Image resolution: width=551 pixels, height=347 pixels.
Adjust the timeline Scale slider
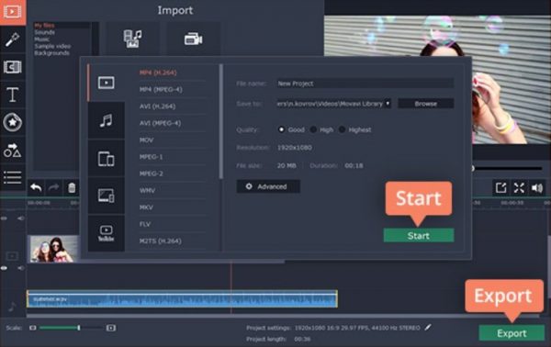click(79, 328)
